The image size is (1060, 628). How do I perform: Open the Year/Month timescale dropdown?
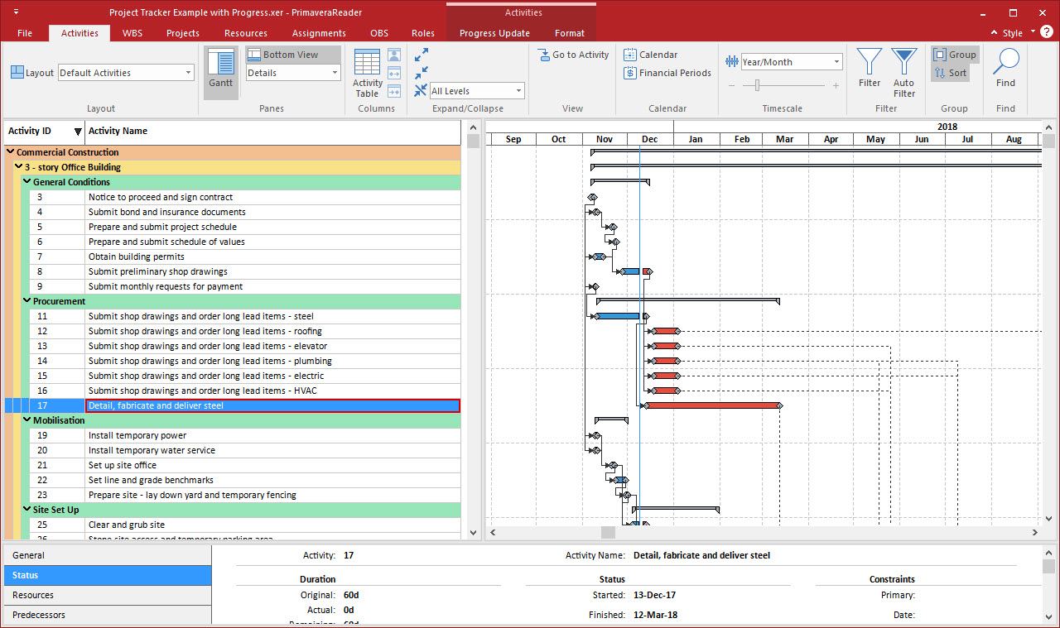point(791,62)
